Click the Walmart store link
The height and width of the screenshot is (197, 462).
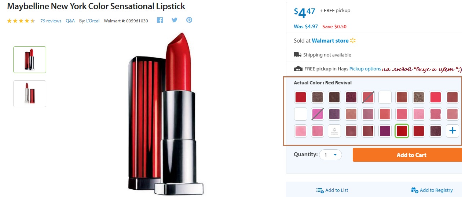tap(330, 41)
